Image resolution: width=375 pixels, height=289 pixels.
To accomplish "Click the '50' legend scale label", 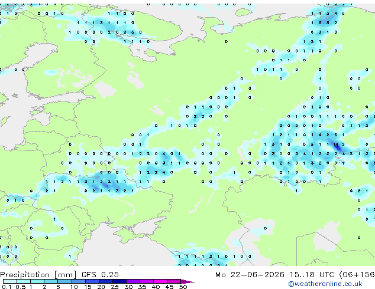I will (183, 287).
